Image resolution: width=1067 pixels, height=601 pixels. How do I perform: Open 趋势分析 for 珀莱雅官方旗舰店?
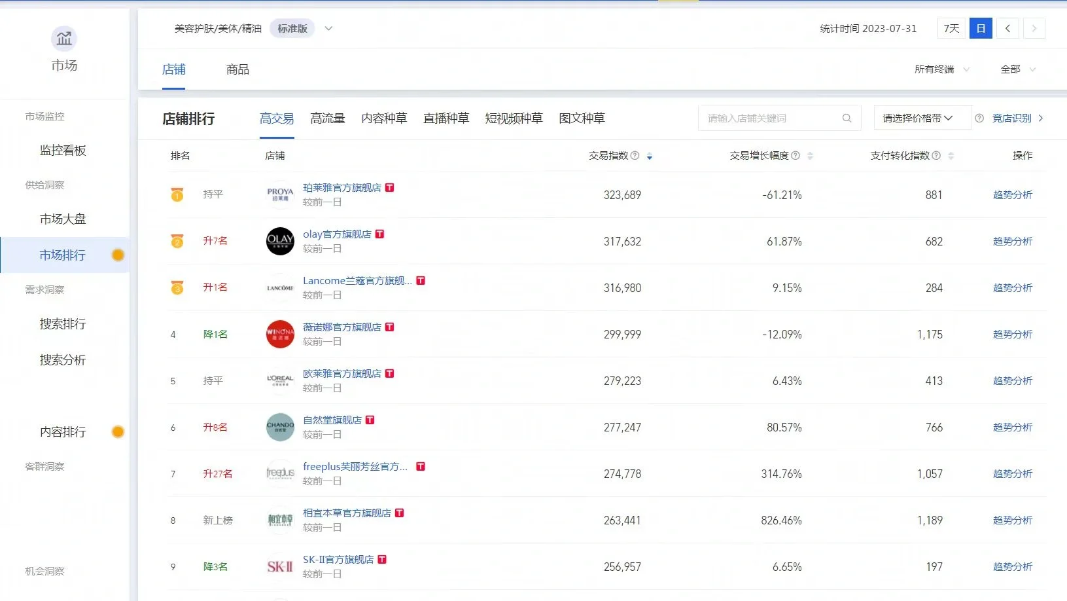coord(1013,194)
